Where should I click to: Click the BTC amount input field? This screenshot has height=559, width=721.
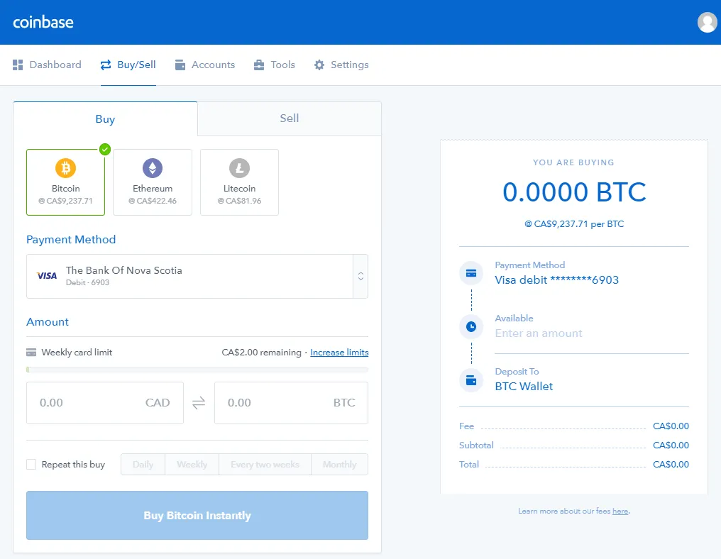(x=291, y=403)
